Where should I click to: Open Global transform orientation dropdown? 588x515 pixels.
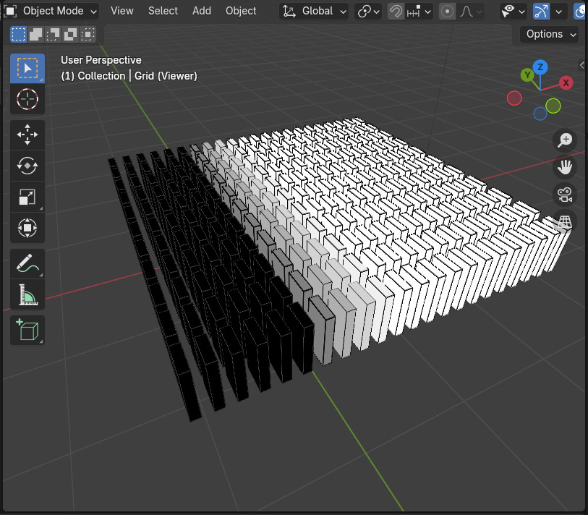314,12
